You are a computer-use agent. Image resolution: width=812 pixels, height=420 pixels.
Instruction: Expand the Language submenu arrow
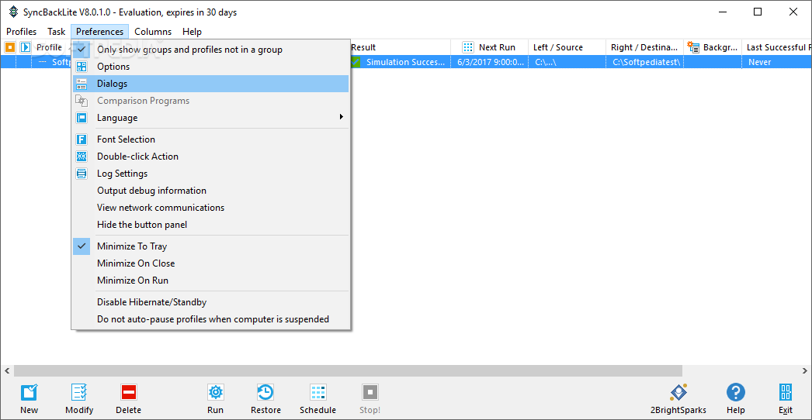click(x=342, y=117)
